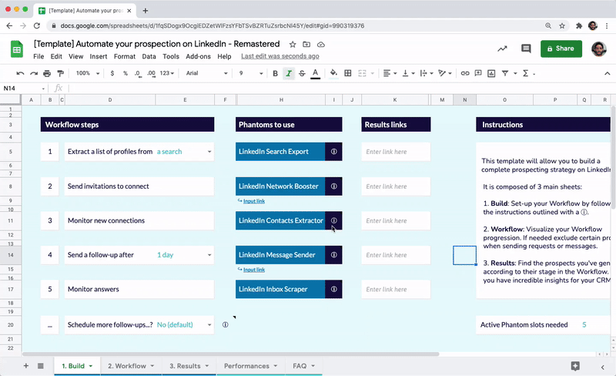The width and height of the screenshot is (616, 376).
Task: Open the zoom 100% dropdown
Action: [86, 73]
